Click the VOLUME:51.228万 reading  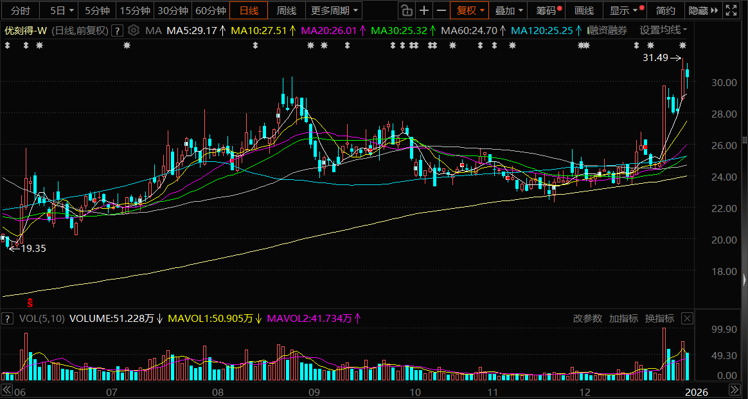click(112, 319)
